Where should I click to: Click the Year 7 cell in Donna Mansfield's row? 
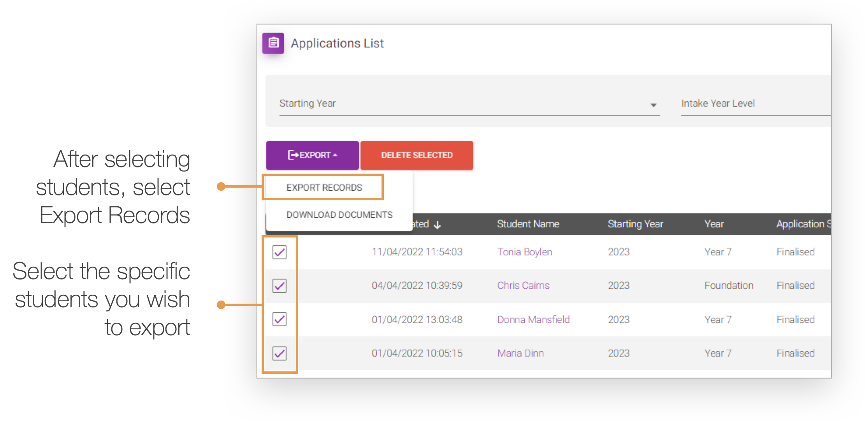tap(718, 320)
